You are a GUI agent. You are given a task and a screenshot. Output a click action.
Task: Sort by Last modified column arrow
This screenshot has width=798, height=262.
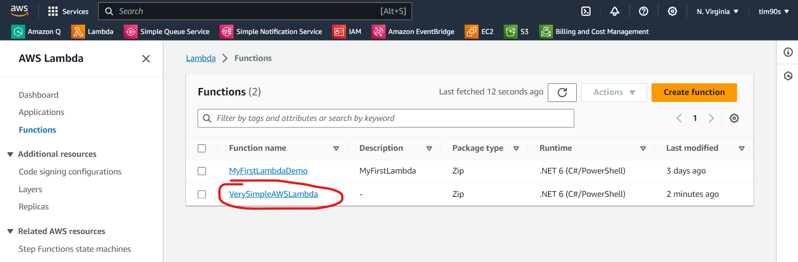[742, 148]
